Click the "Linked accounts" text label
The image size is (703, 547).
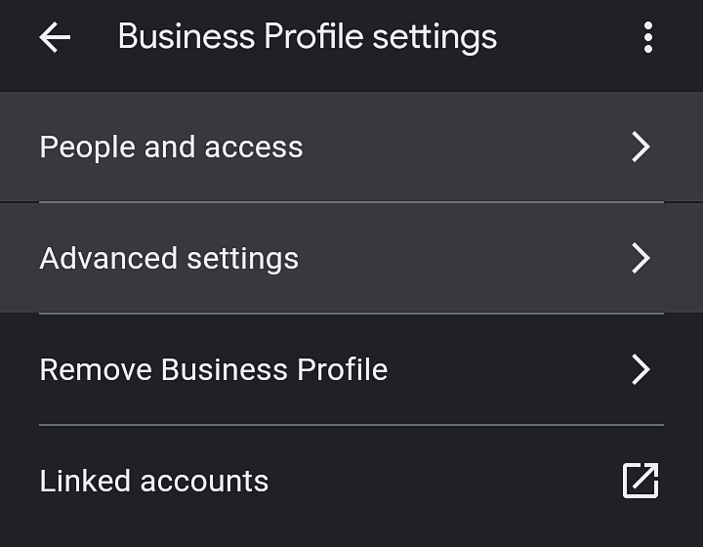(154, 481)
